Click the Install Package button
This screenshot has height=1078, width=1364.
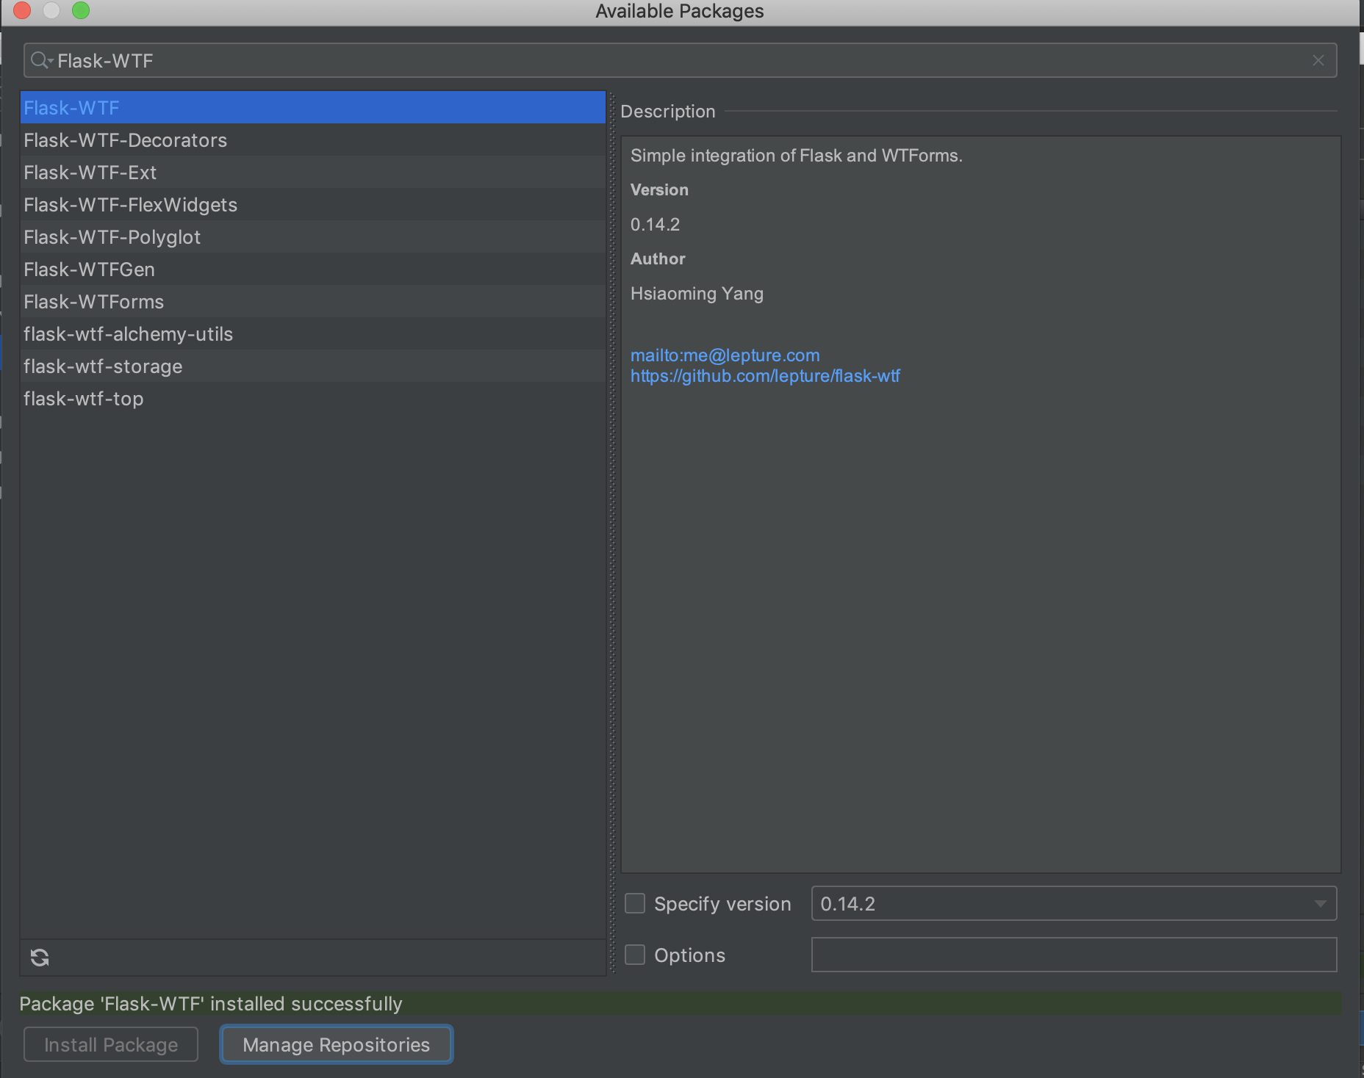111,1044
